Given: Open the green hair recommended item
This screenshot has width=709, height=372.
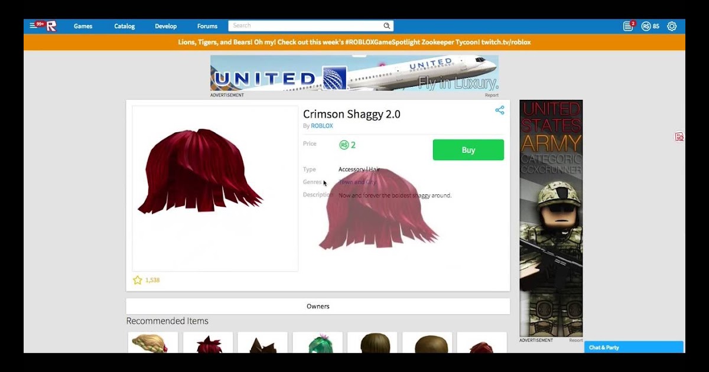Looking at the screenshot, I should coord(317,343).
